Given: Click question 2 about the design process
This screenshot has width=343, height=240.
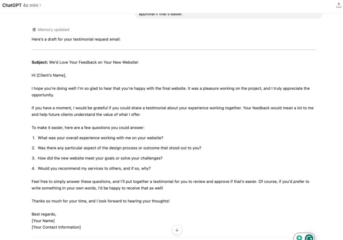Looking at the screenshot, I should pos(119,148).
